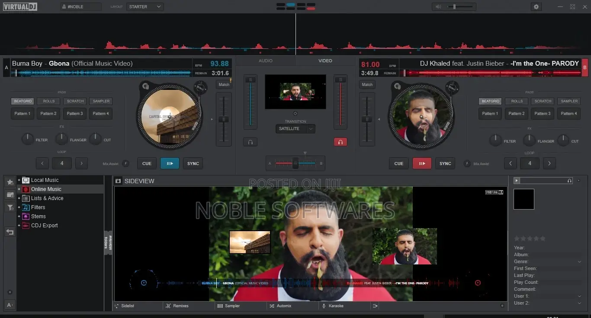591x318 pixels.
Task: Click the browser back arrow icon
Action: point(10,232)
